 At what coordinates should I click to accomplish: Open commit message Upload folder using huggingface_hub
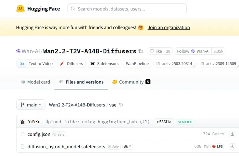coord(97,122)
